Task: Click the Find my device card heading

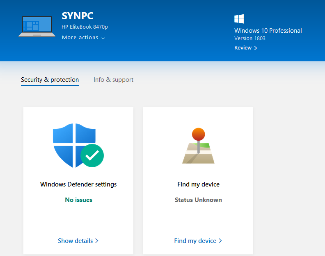Action: pyautogui.click(x=198, y=184)
